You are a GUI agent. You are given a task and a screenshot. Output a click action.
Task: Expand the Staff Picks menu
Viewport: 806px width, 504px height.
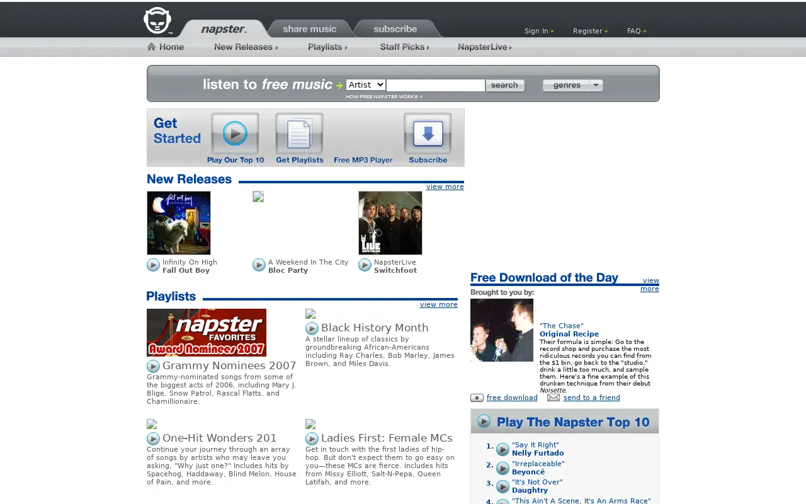pyautogui.click(x=404, y=47)
